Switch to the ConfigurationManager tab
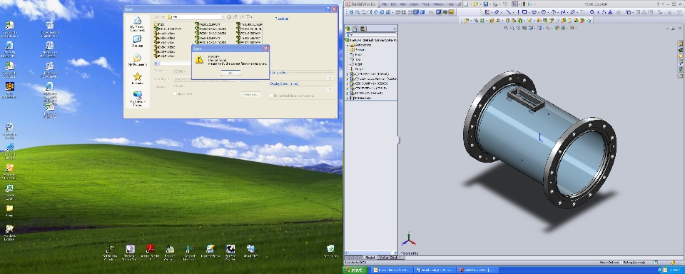Viewport: 685px width, 274px height. [x=363, y=29]
